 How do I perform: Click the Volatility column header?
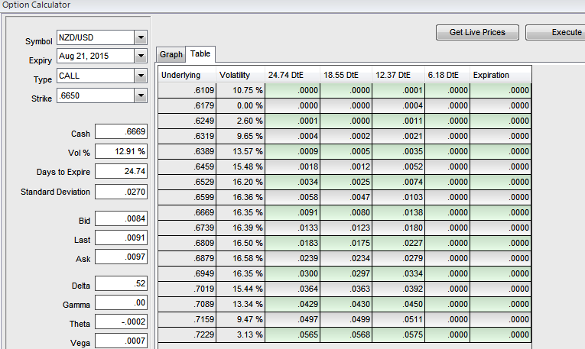pos(235,75)
